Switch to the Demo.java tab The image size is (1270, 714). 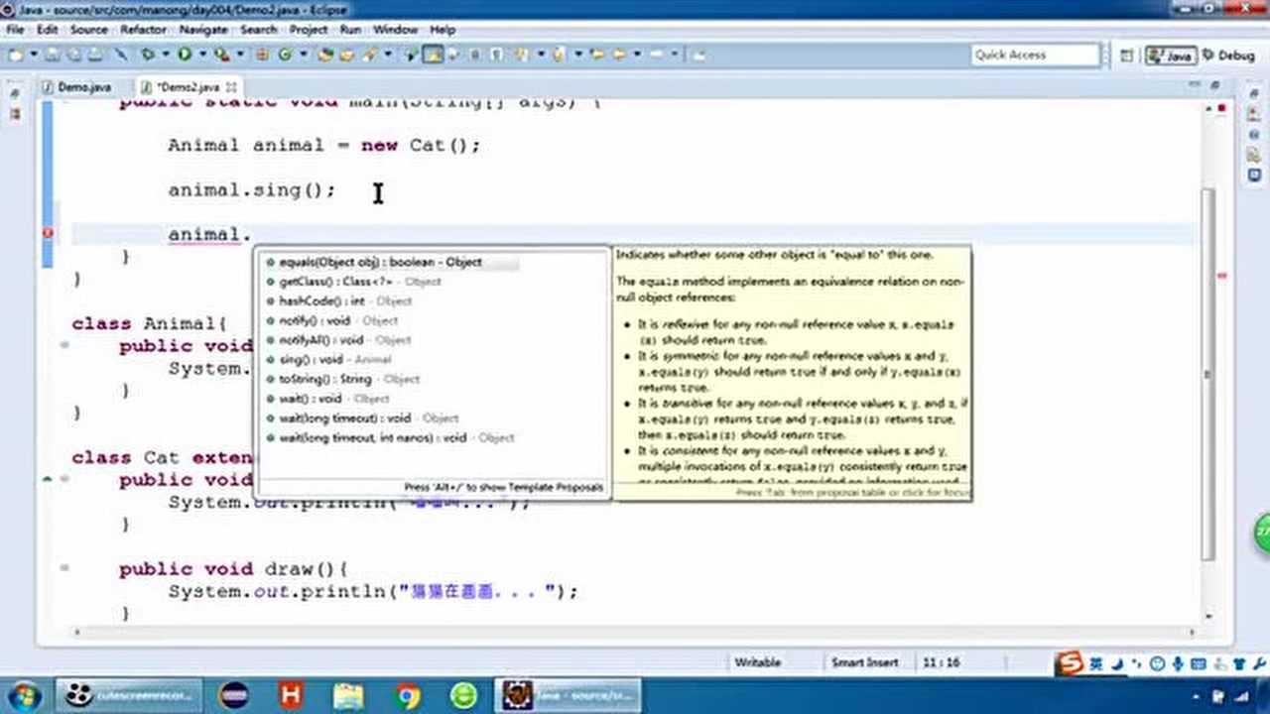tap(83, 87)
